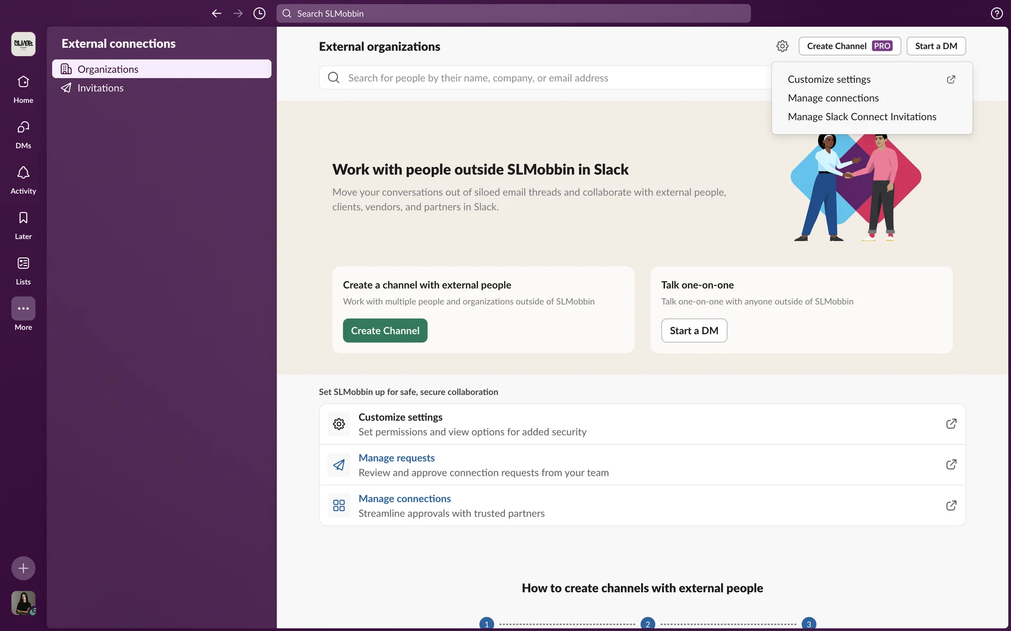The height and width of the screenshot is (631, 1011).
Task: Open Lists from the sidebar
Action: point(23,270)
